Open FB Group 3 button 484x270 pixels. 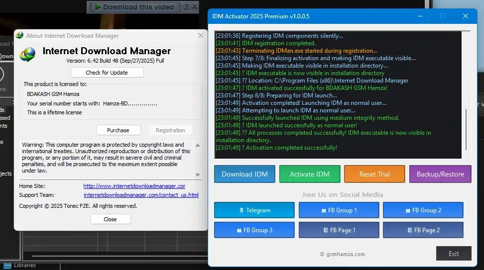pos(254,230)
